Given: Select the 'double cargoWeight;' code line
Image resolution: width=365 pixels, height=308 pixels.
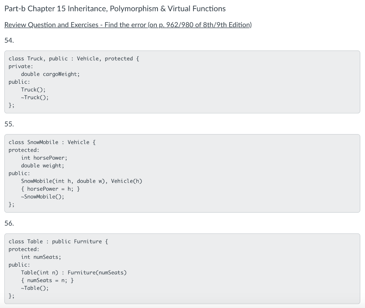Looking at the screenshot, I should pyautogui.click(x=50, y=74).
